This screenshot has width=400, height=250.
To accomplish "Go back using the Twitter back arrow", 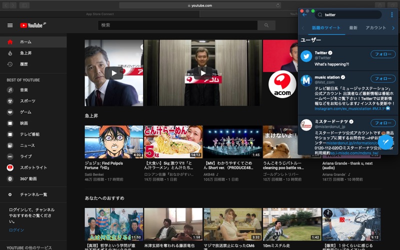I will point(304,14).
